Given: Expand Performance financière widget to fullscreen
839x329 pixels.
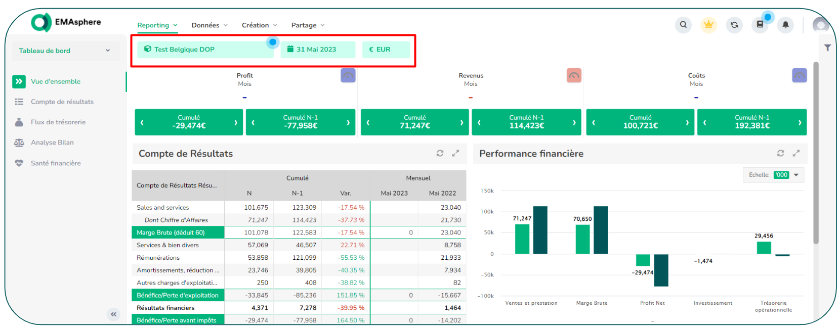Looking at the screenshot, I should coord(796,154).
